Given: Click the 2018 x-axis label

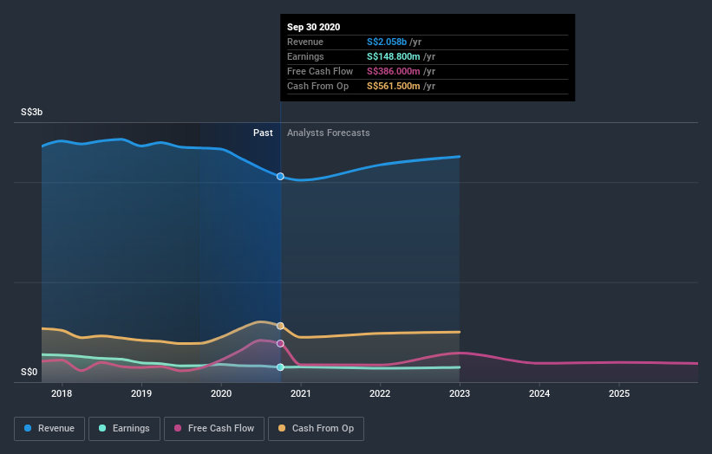Looking at the screenshot, I should pyautogui.click(x=62, y=393).
